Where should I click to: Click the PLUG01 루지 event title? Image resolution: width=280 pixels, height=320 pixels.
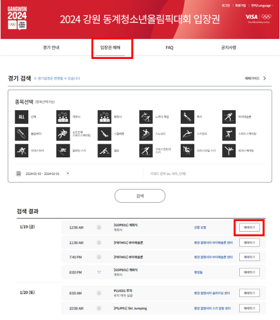(x=123, y=291)
